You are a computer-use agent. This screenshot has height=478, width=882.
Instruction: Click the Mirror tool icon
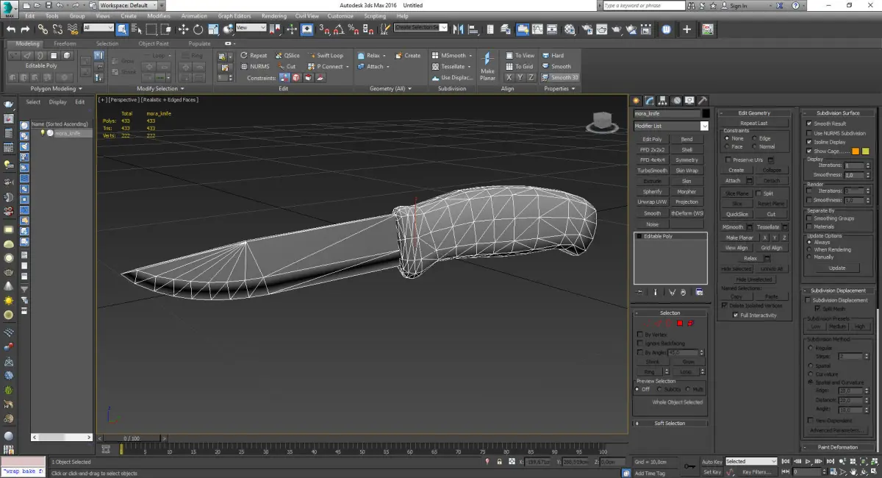click(458, 29)
